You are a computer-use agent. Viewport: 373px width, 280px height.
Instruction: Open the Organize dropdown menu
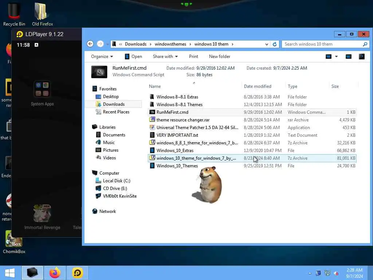[102, 57]
